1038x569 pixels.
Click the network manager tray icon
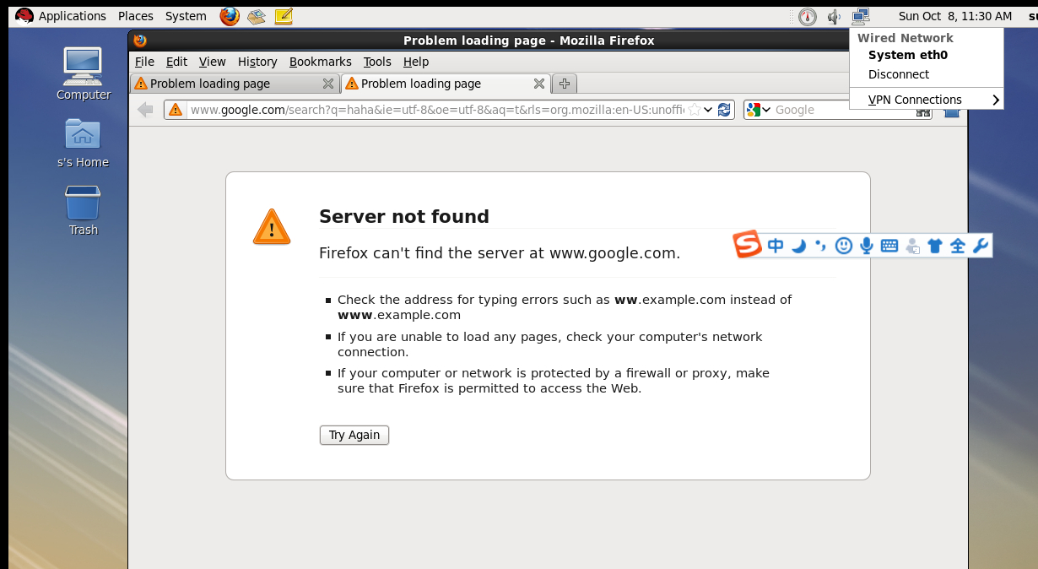(x=860, y=16)
